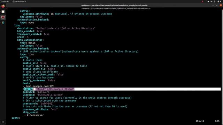Viewport: 223px width, 125px height.
Task: Click the terminal pane title bar showing 154x39
Action: tap(116, 8)
